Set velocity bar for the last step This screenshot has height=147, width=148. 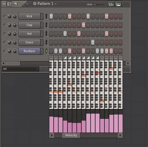point(121,123)
